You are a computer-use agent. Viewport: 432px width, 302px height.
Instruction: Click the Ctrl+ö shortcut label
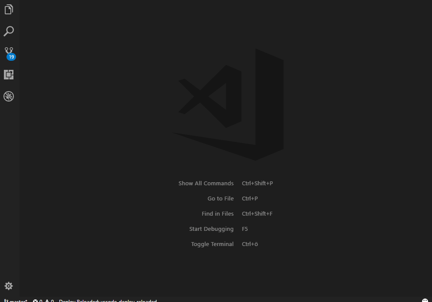(x=249, y=244)
